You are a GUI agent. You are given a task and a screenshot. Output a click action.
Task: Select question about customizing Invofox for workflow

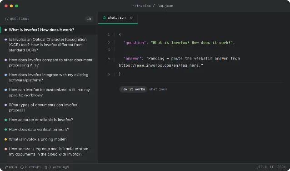(x=49, y=92)
